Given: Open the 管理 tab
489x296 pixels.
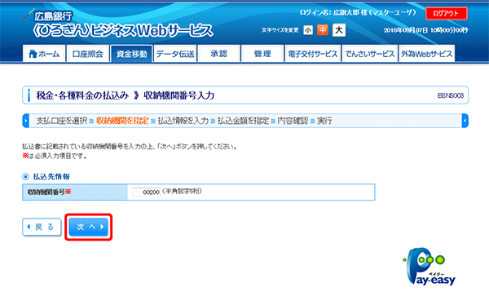Looking at the screenshot, I should 262,54.
